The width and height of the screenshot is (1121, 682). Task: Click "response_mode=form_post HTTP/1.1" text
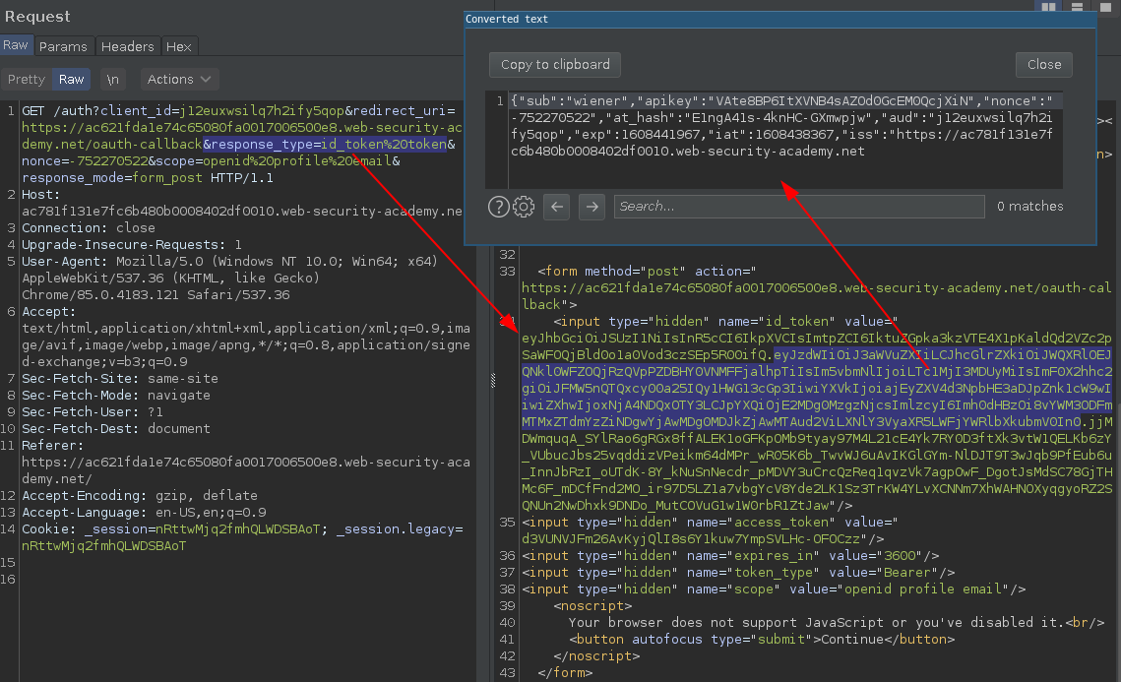[x=148, y=178]
